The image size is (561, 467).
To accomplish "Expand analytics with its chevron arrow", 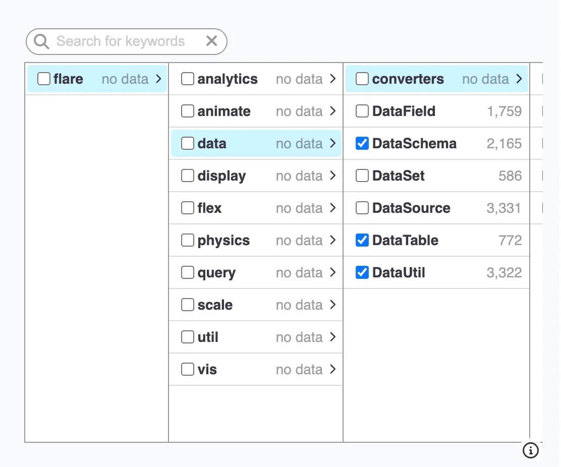I will [x=333, y=79].
